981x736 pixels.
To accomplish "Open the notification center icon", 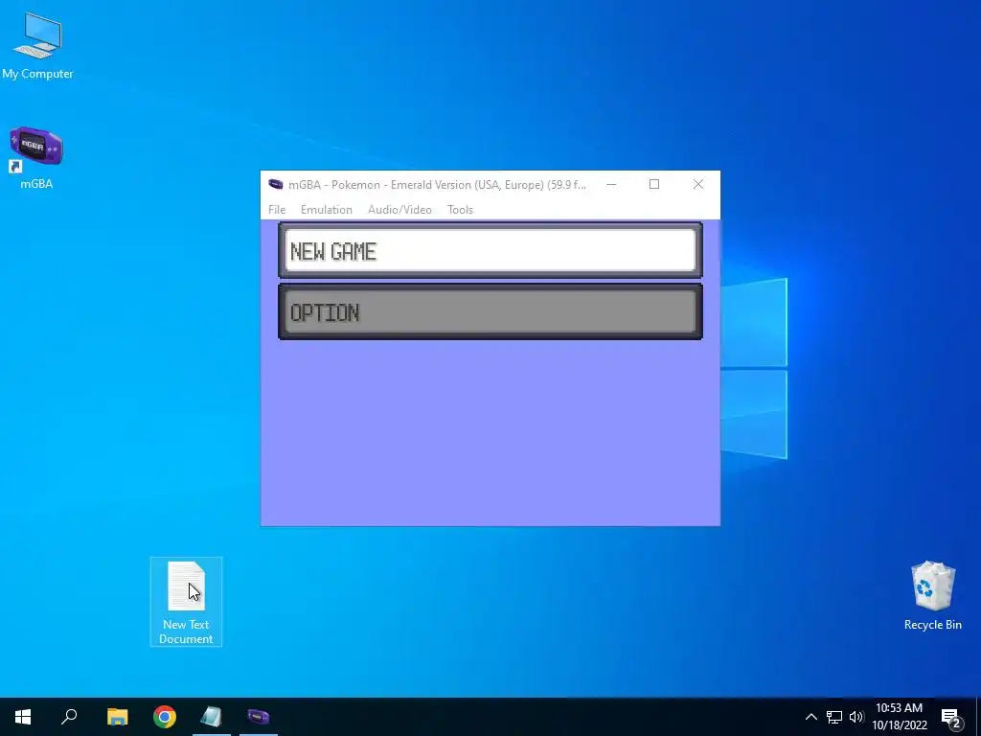I will click(951, 717).
